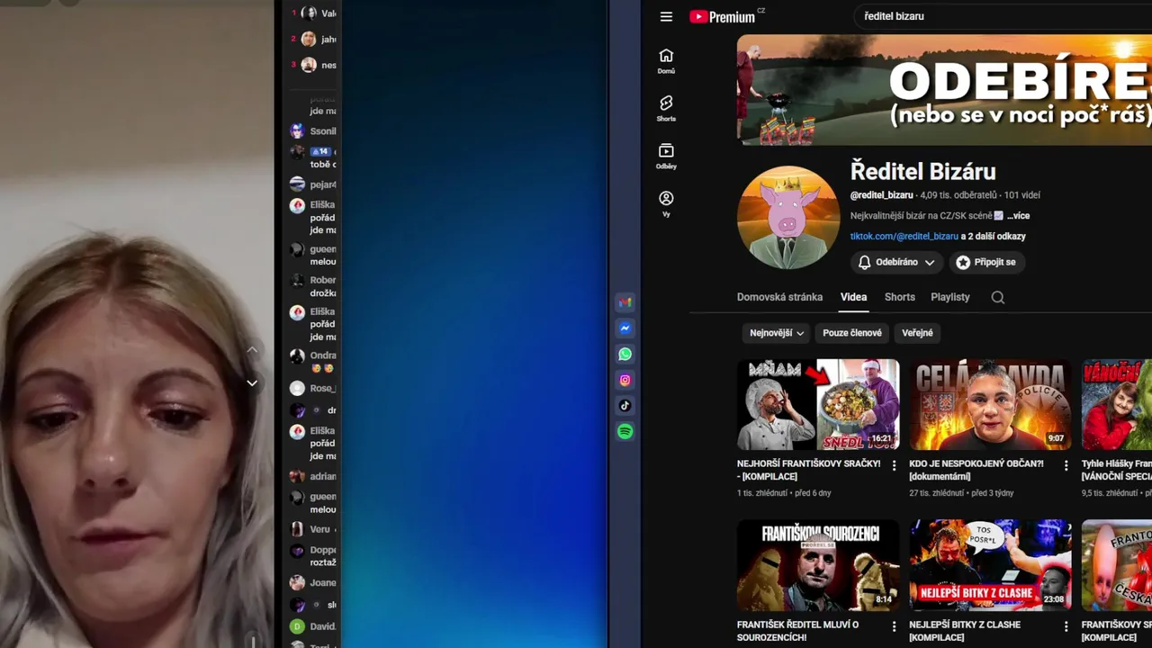
Task: Click the @reditel_bizaru channel handle
Action: pos(882,194)
